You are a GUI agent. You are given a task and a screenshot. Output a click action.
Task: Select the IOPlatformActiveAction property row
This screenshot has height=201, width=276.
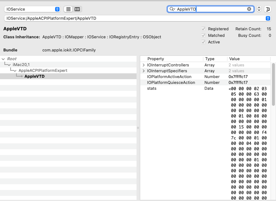click(205, 77)
